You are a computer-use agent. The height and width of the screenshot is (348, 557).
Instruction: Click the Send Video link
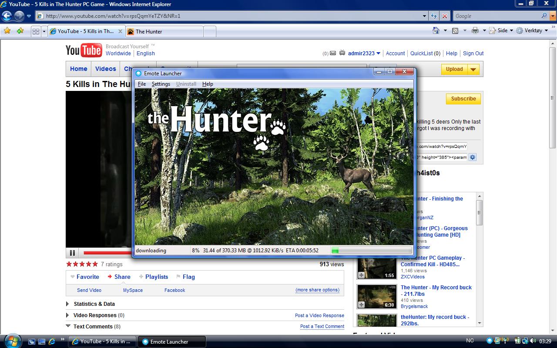[89, 290]
